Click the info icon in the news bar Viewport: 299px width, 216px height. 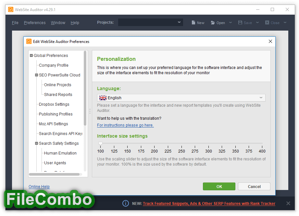click(125, 203)
